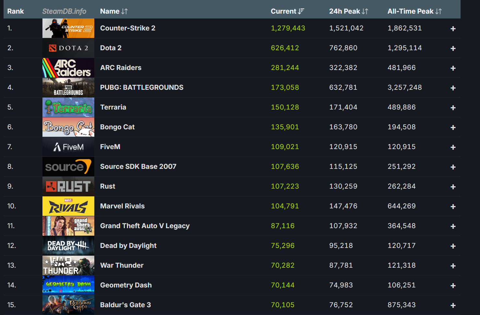
Task: Click the Bongo Cat thumbnail image
Action: [x=68, y=127]
